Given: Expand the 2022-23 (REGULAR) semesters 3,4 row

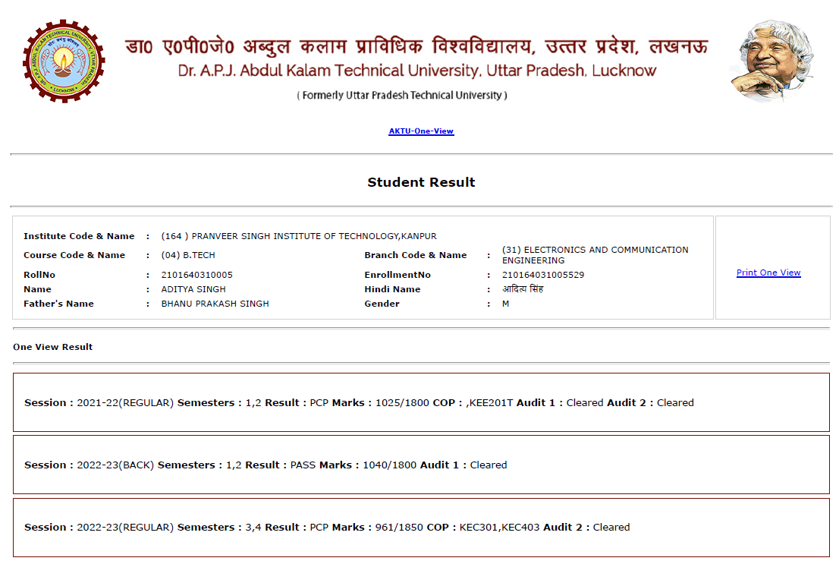Looking at the screenshot, I should point(421,527).
